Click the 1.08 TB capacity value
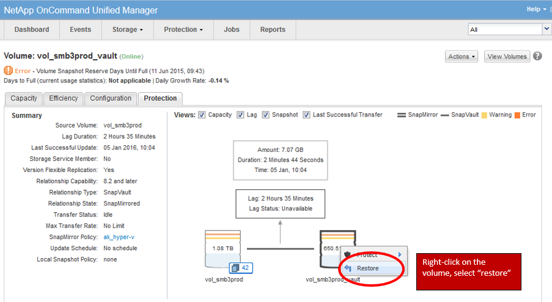 [223, 248]
